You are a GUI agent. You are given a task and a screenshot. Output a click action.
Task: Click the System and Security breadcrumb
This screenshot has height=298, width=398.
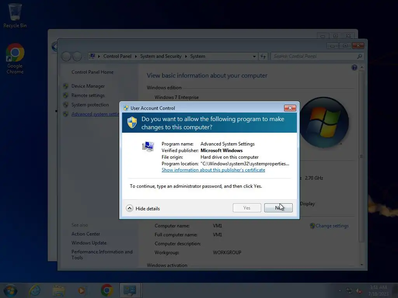click(161, 56)
